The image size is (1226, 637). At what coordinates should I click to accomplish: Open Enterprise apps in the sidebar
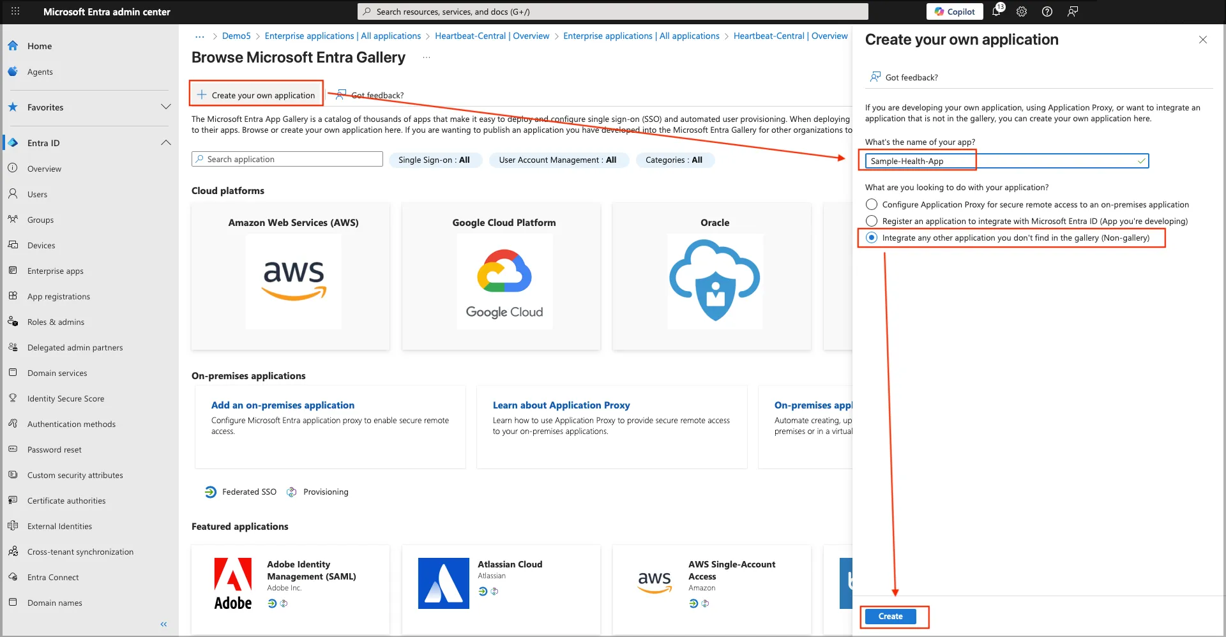[x=56, y=271]
